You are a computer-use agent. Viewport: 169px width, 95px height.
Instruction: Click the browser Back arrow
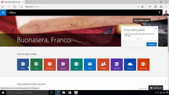(x=3, y=7)
